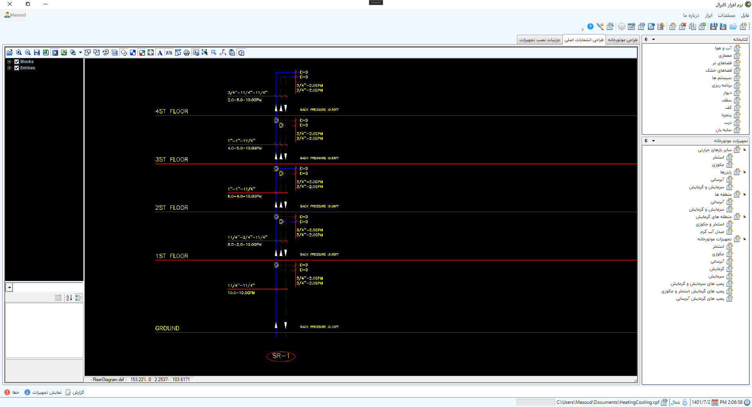752x407 pixels.
Task: Open the مستندات menu
Action: (727, 15)
